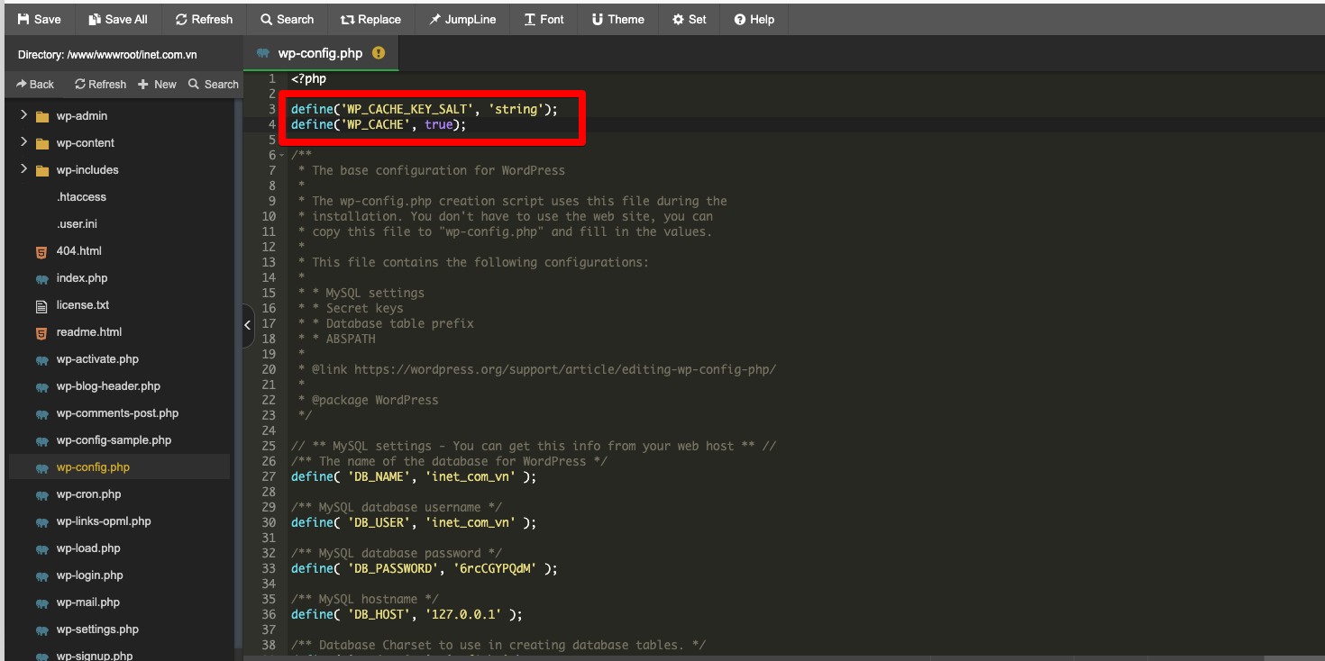The height and width of the screenshot is (661, 1325).
Task: Open the readme.html file name
Action: tap(89, 331)
